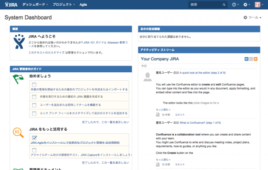Click the 今日 date label

[144, 66]
